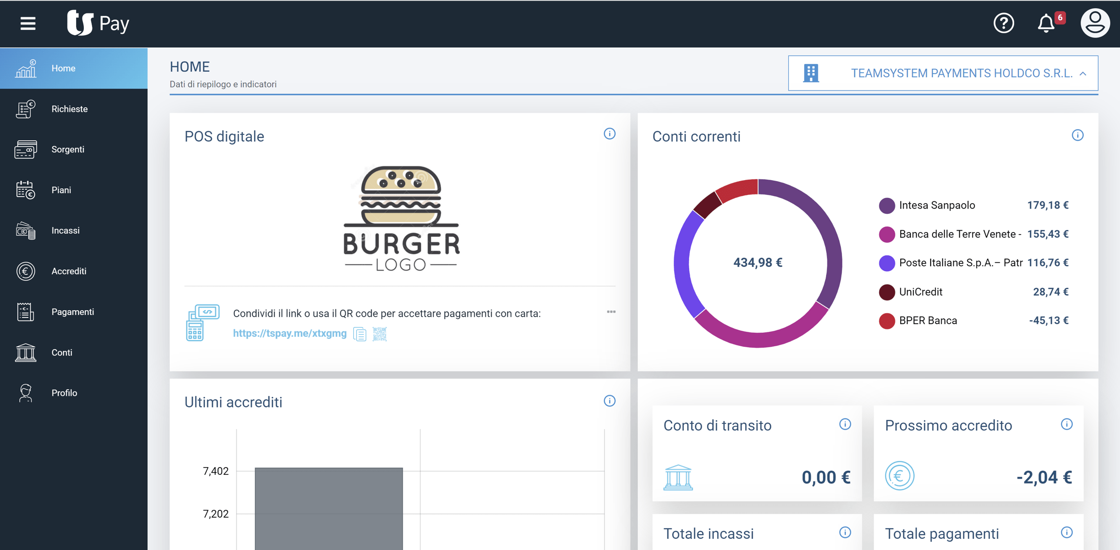Show info for Totale pagamenti
The height and width of the screenshot is (550, 1120).
click(1067, 532)
